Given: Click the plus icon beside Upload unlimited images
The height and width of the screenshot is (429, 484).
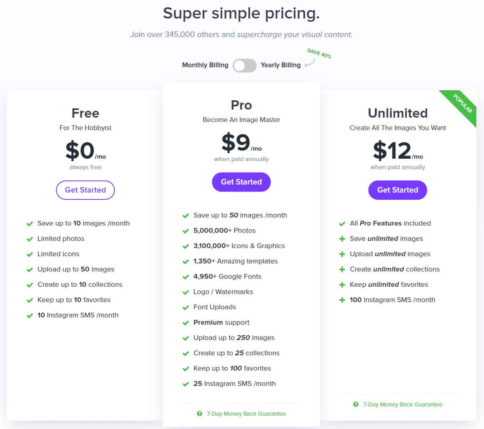Looking at the screenshot, I should [x=342, y=254].
